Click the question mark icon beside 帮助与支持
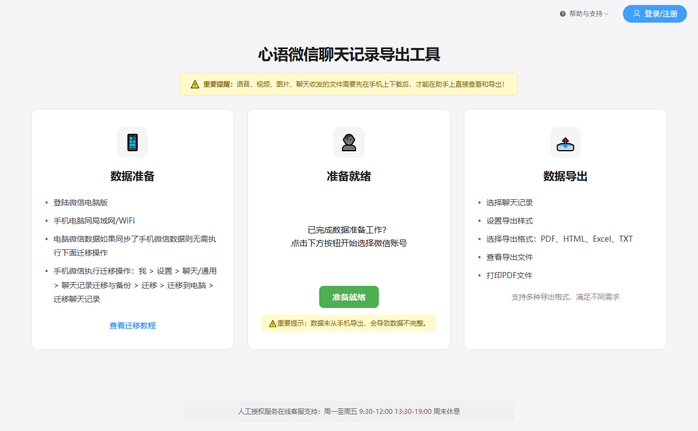Viewport: 698px width, 431px height. click(x=563, y=14)
